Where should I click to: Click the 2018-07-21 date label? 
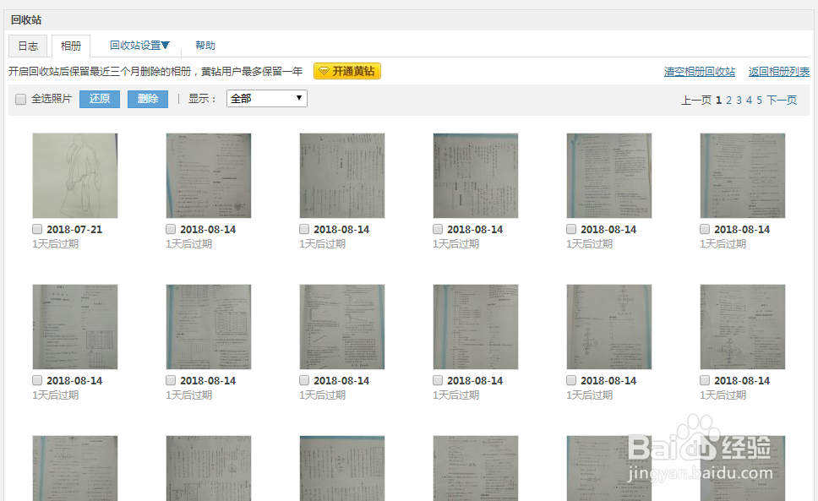click(74, 230)
